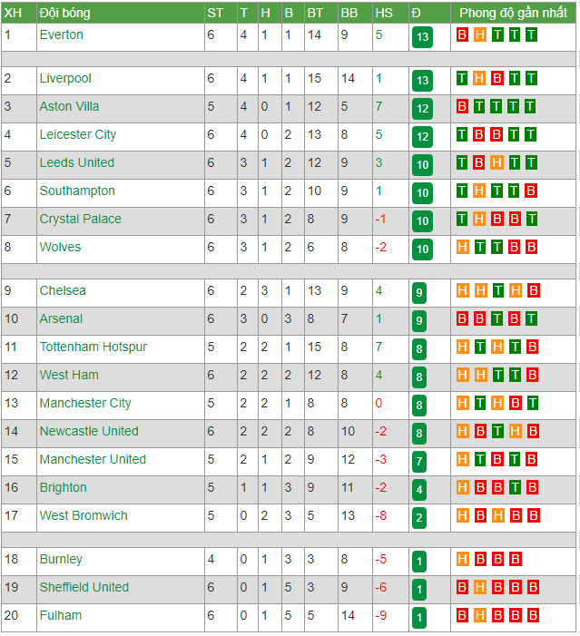Click Everton's 13 points badge

point(422,37)
